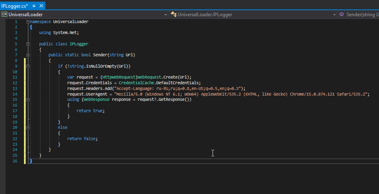Click the HttpWebRequest type in code
Viewport: 379px width, 194px height.
click(x=119, y=77)
